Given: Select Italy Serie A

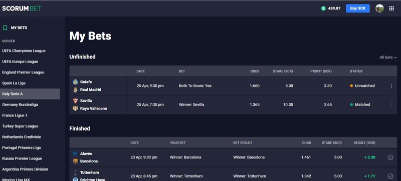Looking at the screenshot, I should (x=30, y=94).
